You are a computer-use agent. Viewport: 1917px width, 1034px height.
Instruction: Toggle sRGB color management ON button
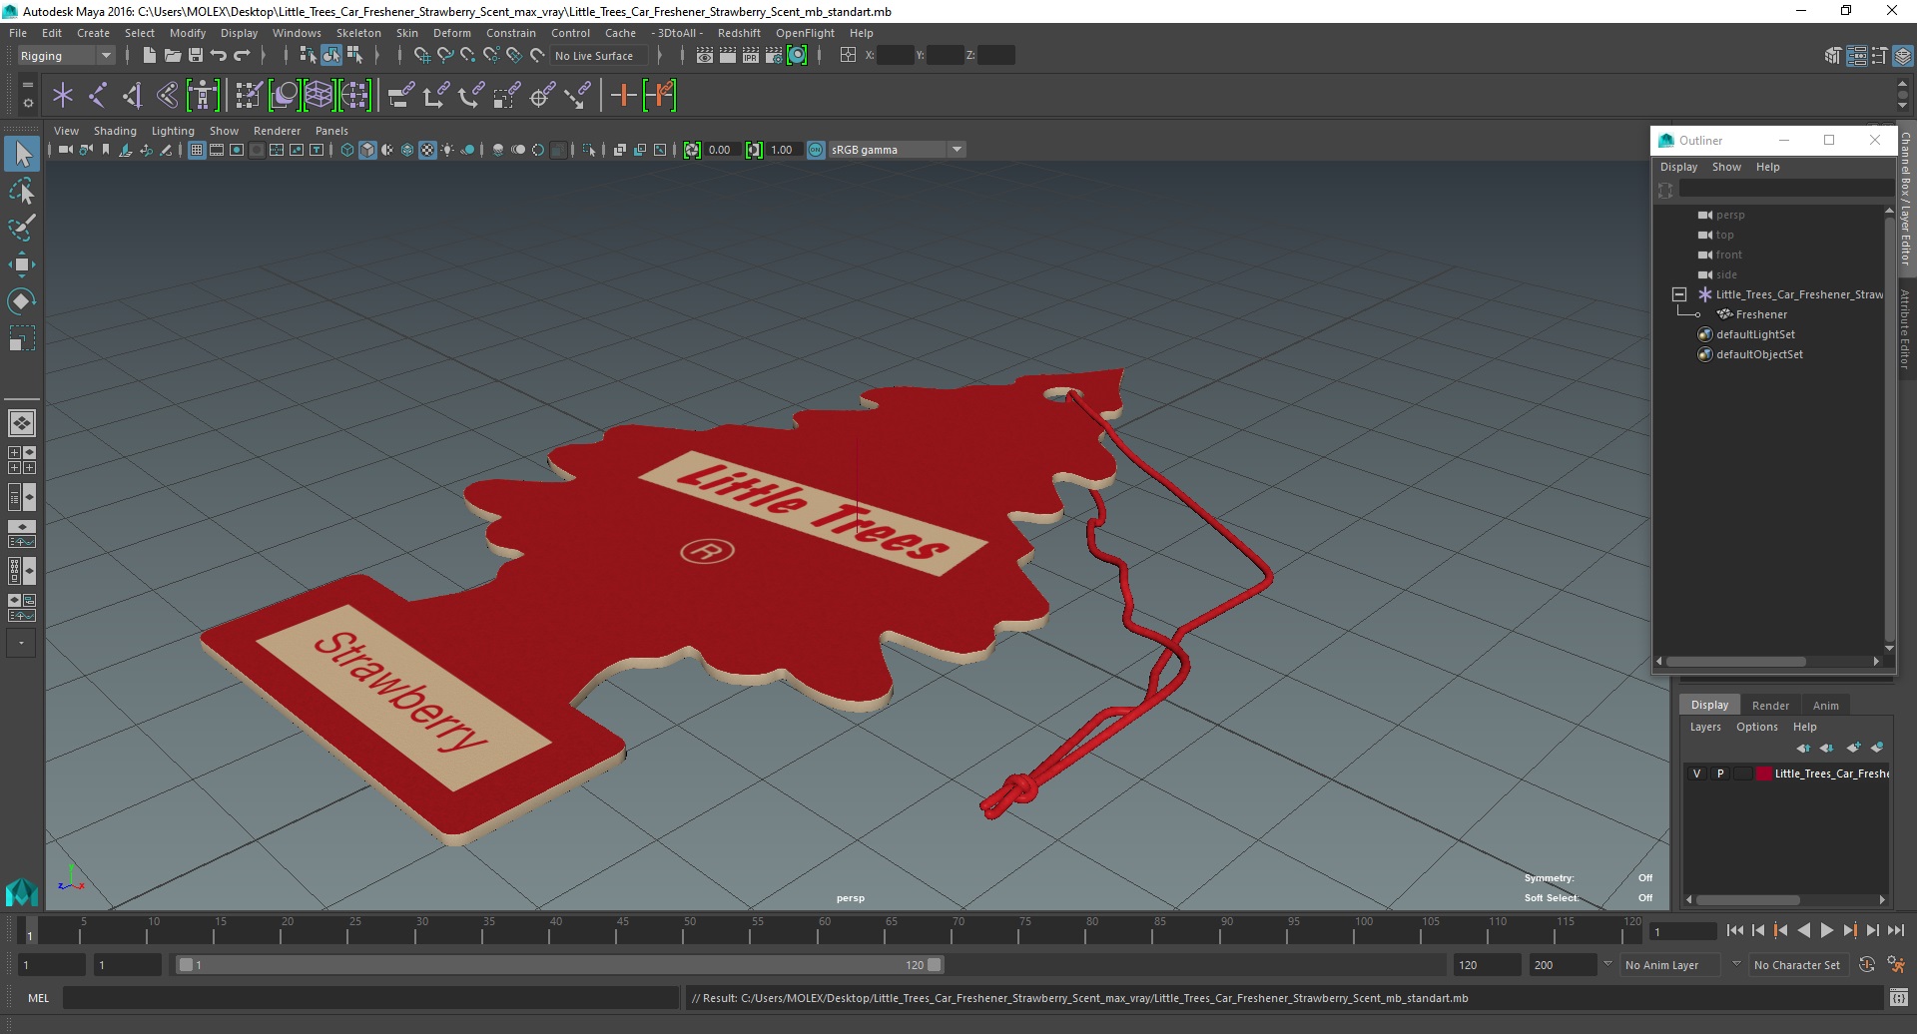(816, 150)
